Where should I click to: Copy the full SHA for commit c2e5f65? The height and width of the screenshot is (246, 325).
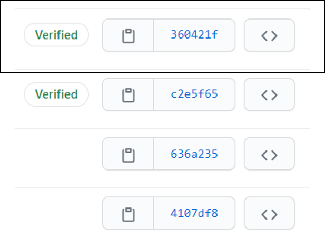pos(128,94)
